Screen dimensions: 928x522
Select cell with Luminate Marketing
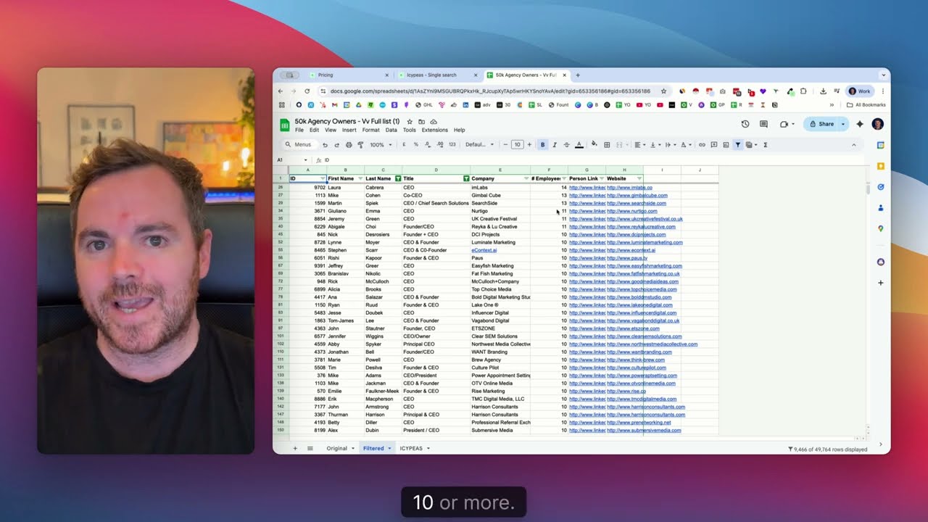point(500,242)
